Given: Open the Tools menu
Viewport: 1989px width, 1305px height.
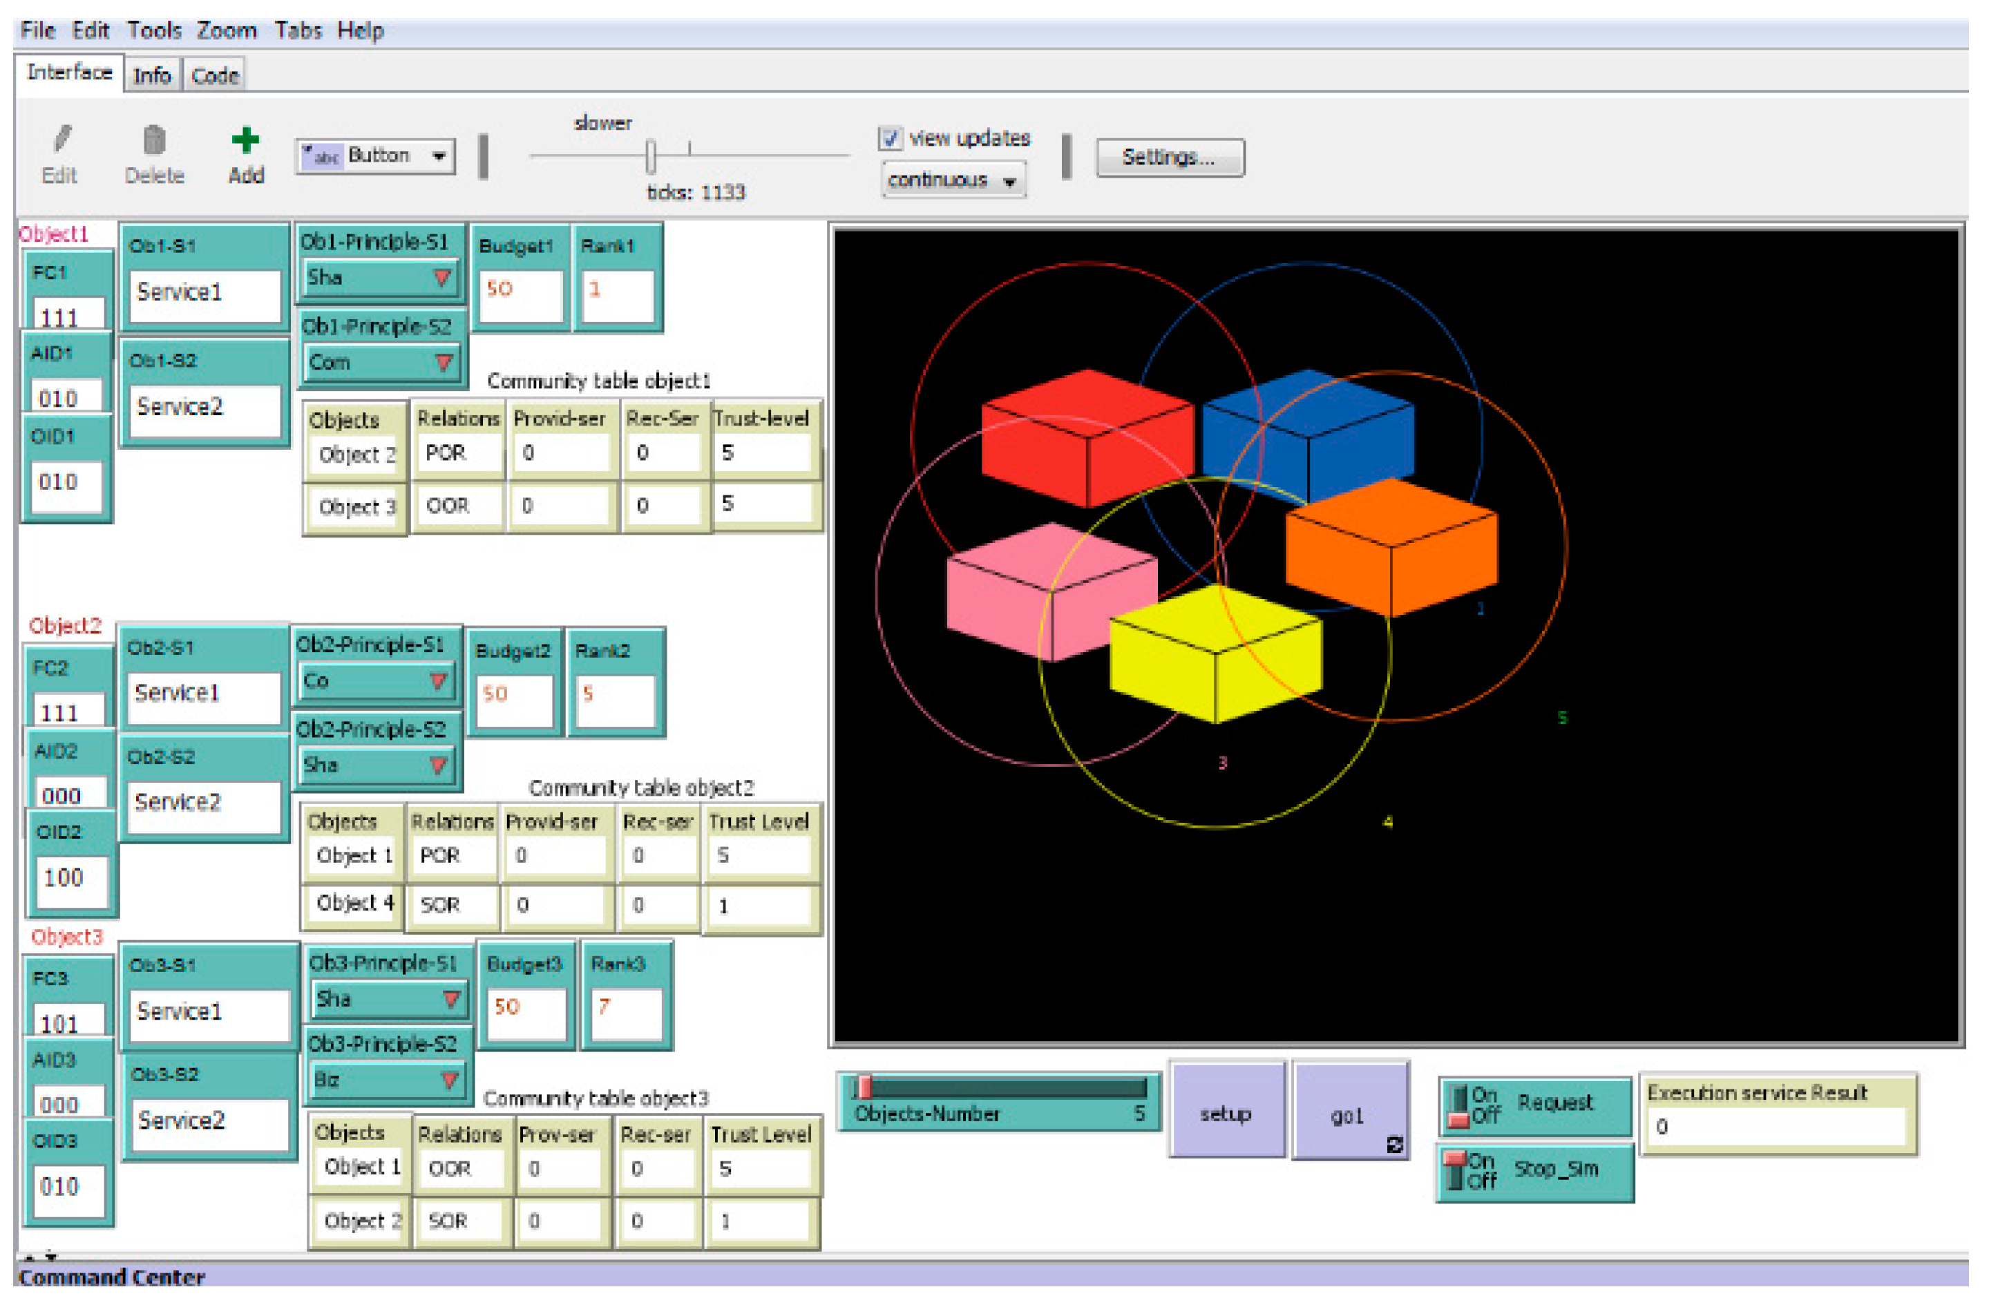Looking at the screenshot, I should [155, 31].
